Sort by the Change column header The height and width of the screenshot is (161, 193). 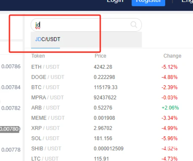pyautogui.click(x=173, y=56)
